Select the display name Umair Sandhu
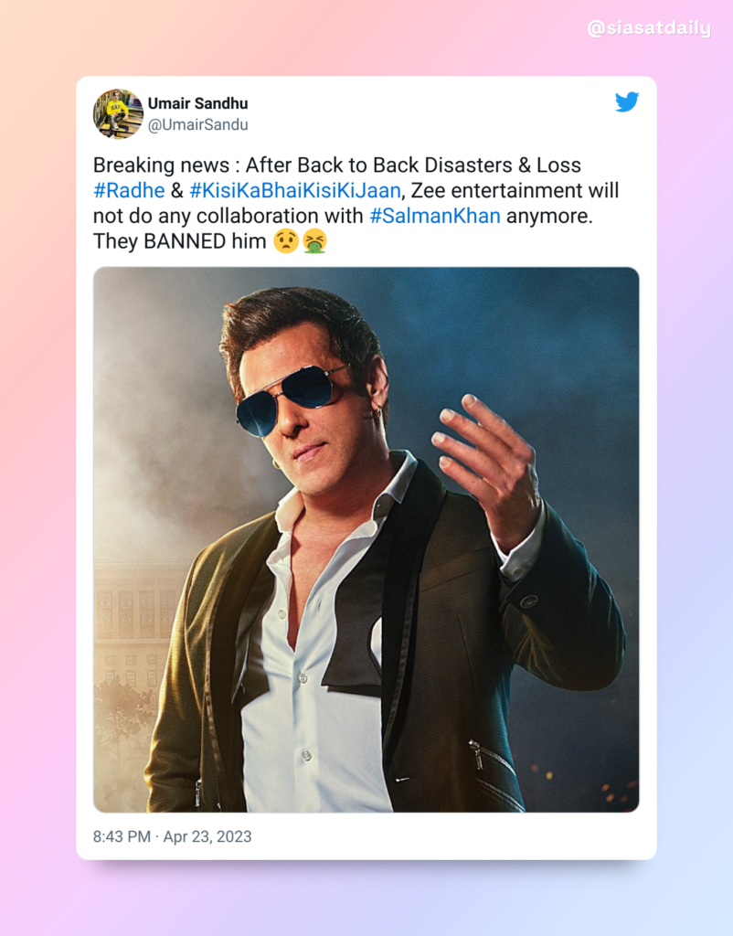The image size is (733, 936). [197, 103]
